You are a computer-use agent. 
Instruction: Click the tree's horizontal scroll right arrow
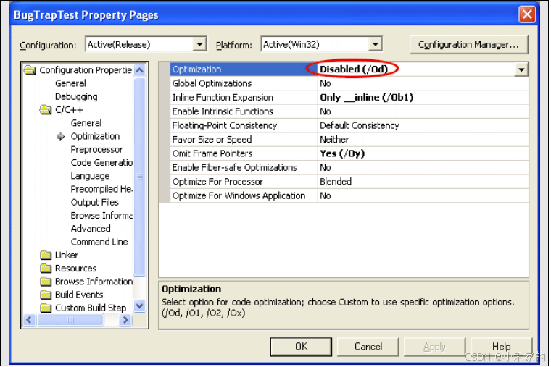tap(125, 320)
